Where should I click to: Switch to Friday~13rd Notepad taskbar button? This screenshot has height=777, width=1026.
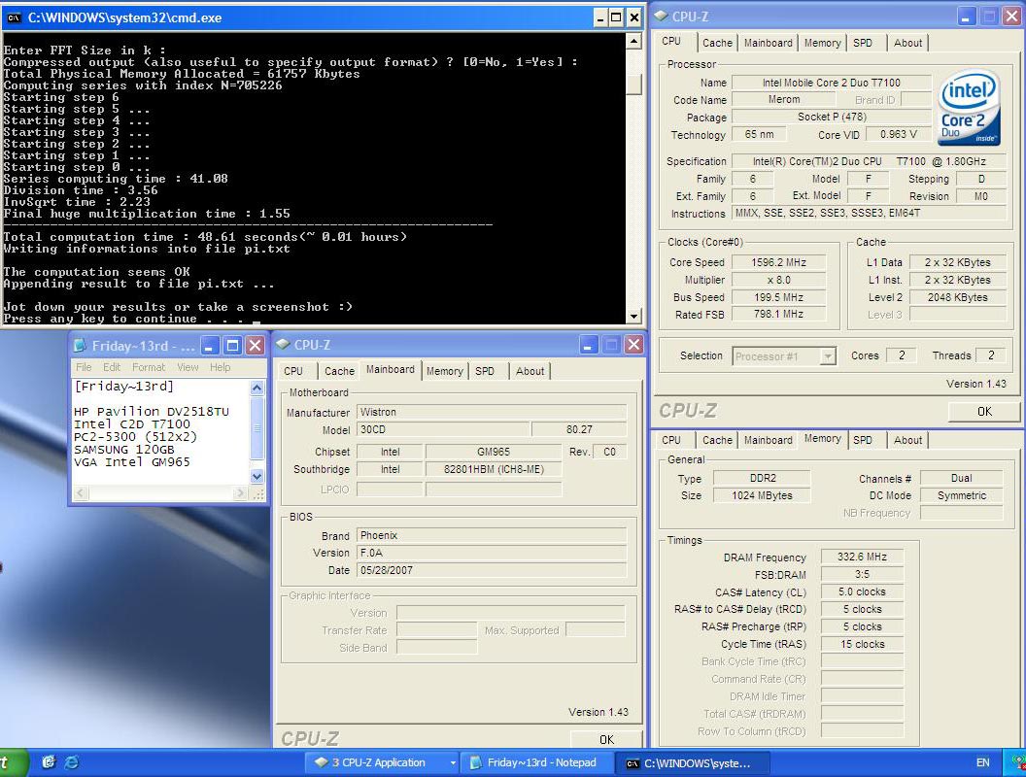coord(536,762)
